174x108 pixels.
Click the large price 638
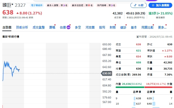8,12
